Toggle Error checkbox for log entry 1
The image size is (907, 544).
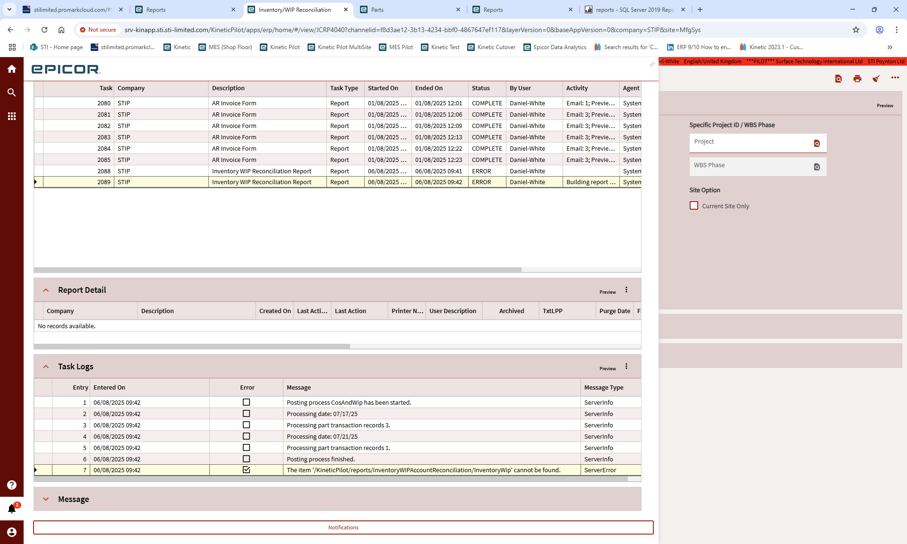[246, 402]
